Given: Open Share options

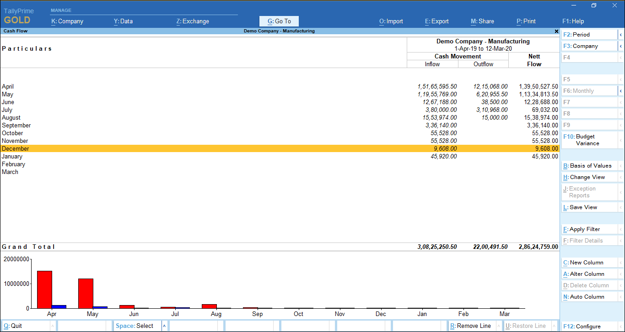Looking at the screenshot, I should pyautogui.click(x=482, y=21).
